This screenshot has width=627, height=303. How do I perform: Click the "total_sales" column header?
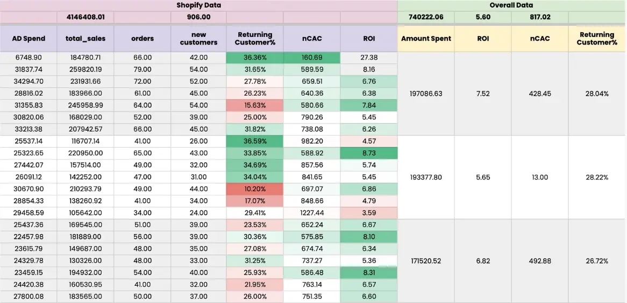85,39
